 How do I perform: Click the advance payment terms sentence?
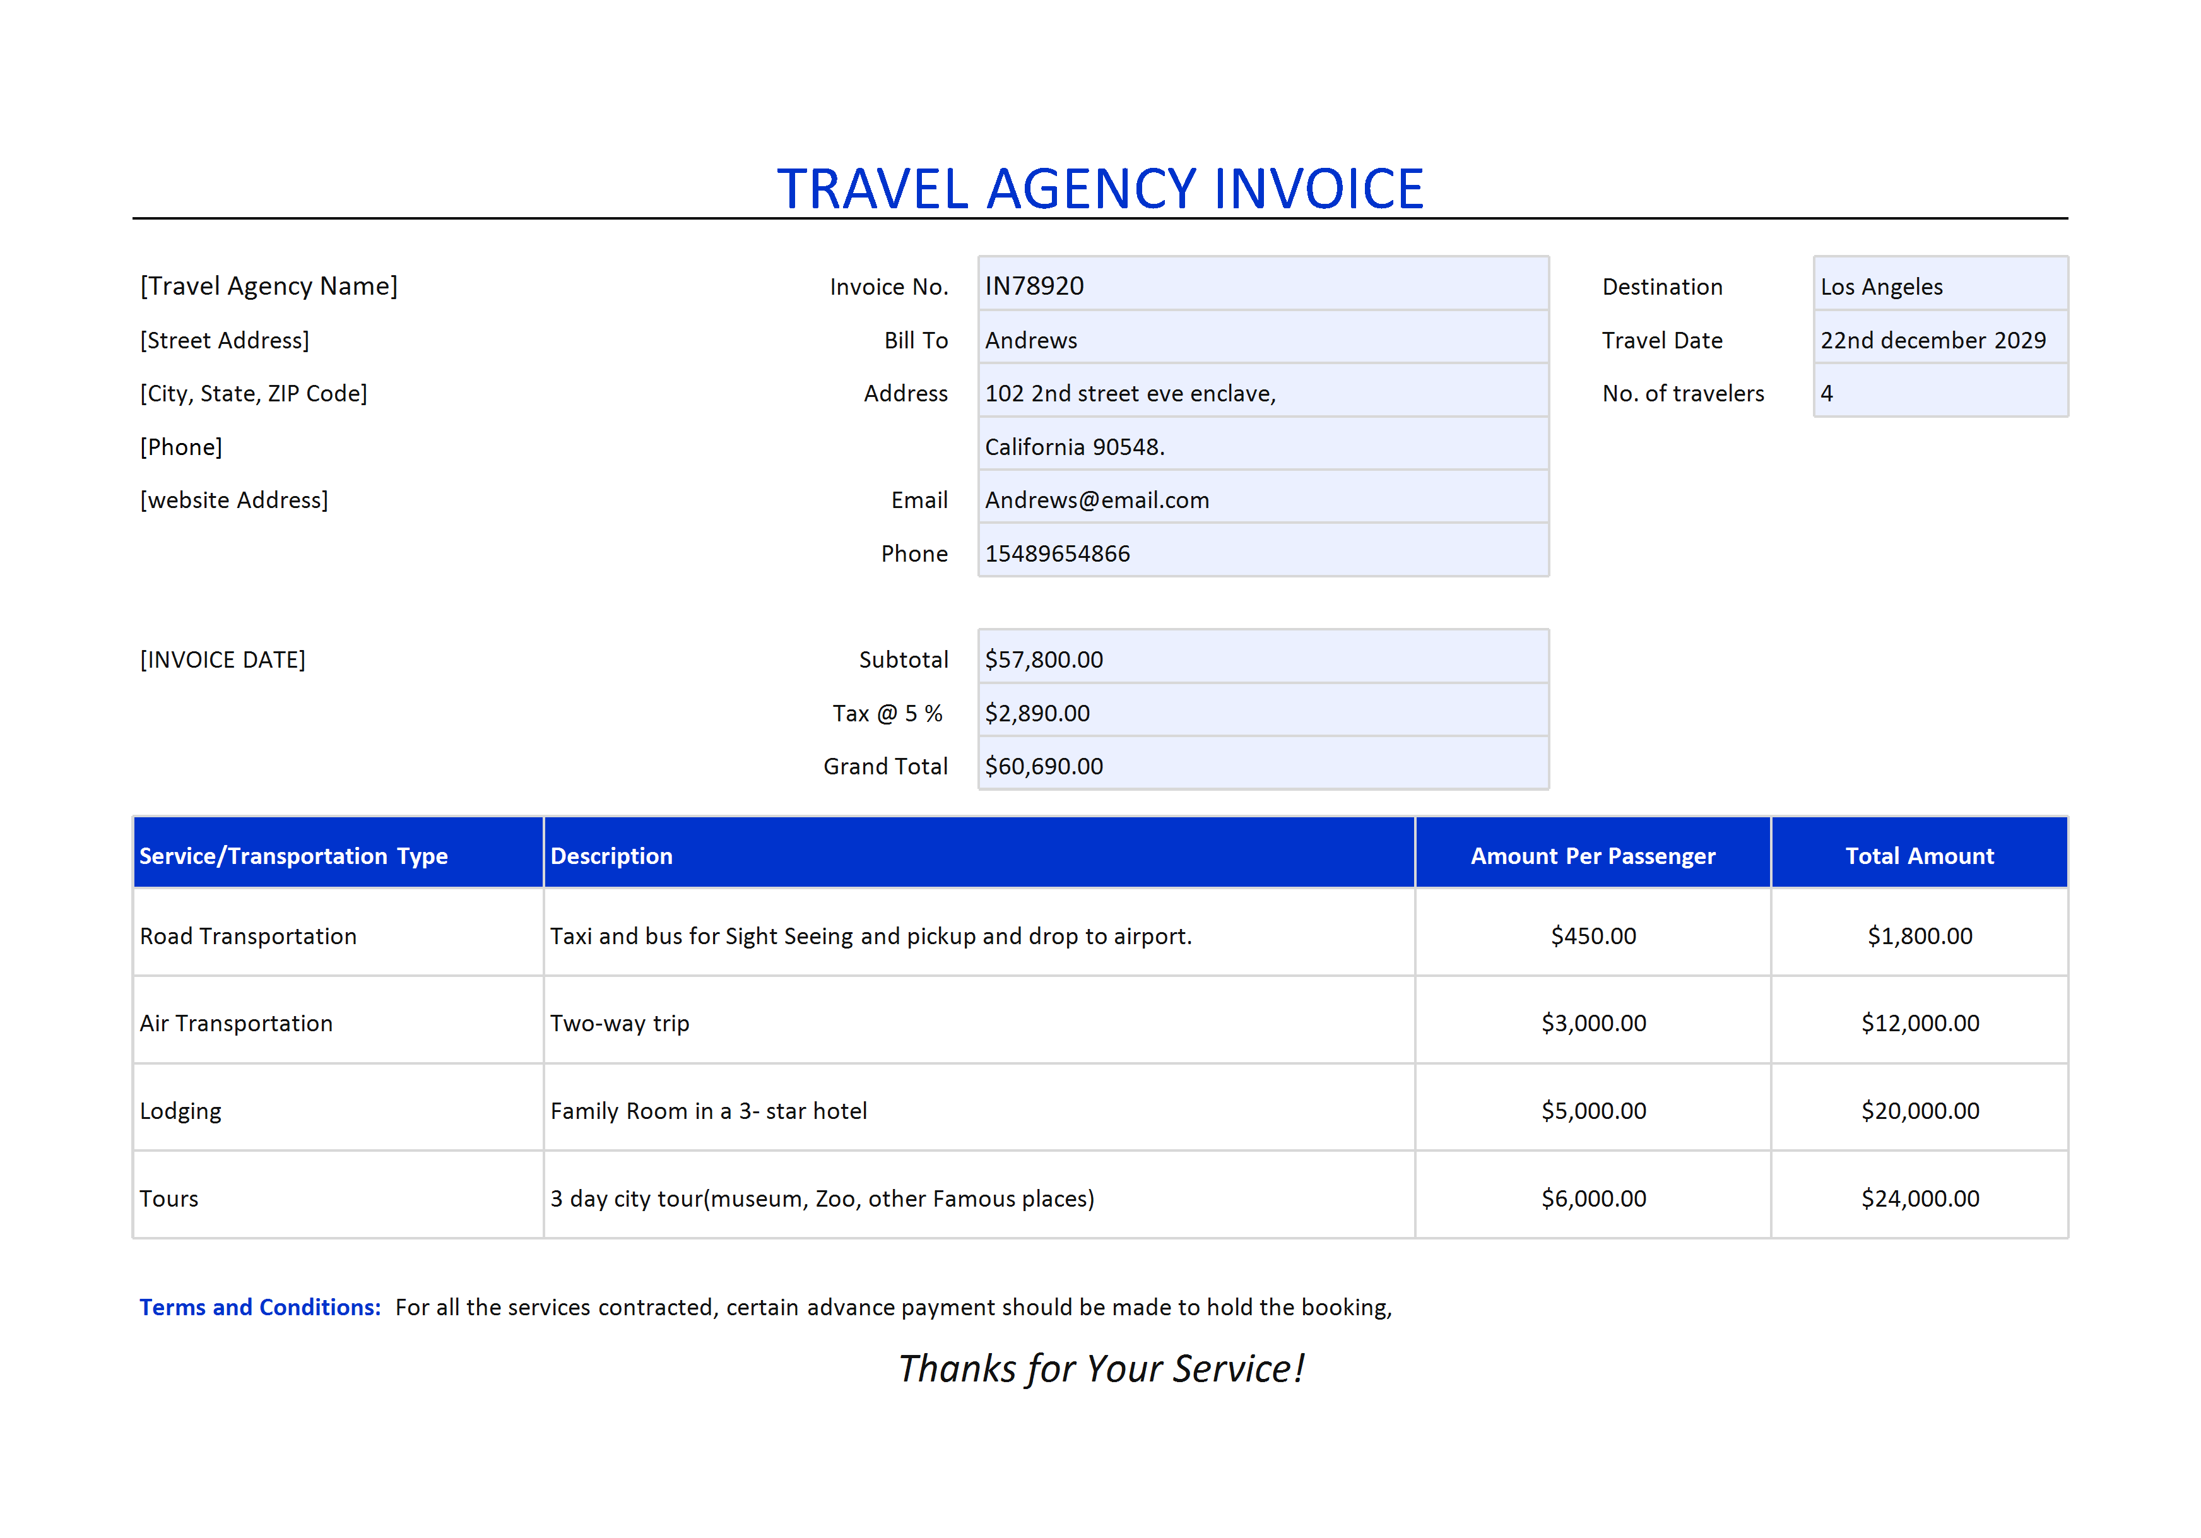pos(894,1308)
